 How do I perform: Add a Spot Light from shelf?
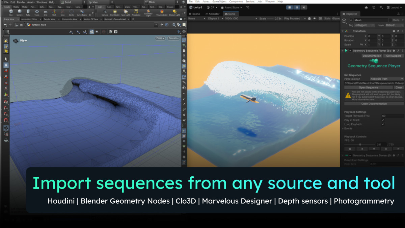click(x=126, y=12)
